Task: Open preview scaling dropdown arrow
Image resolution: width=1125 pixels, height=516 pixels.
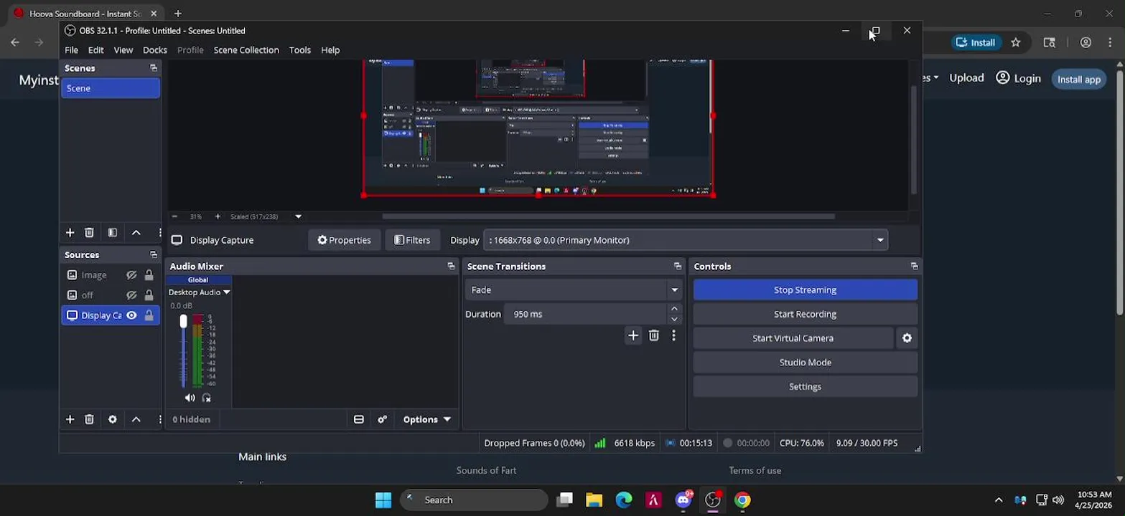Action: [298, 216]
